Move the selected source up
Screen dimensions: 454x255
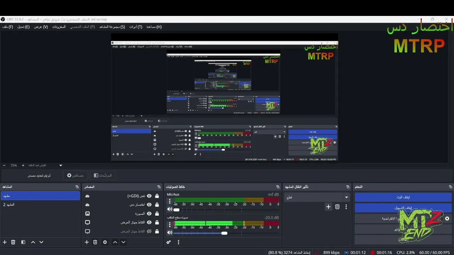[115, 242]
